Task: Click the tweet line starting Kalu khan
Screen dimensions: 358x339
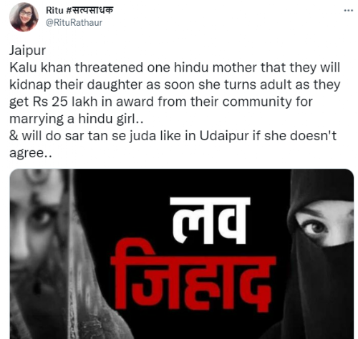Action: click(175, 67)
